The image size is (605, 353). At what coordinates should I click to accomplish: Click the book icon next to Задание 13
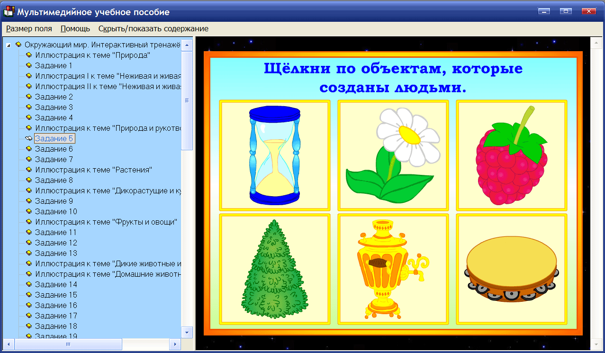(28, 253)
